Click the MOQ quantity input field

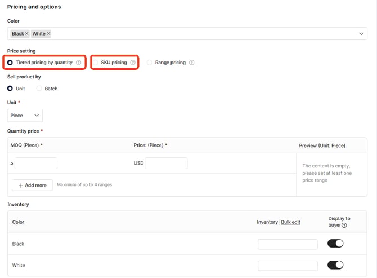click(36, 164)
